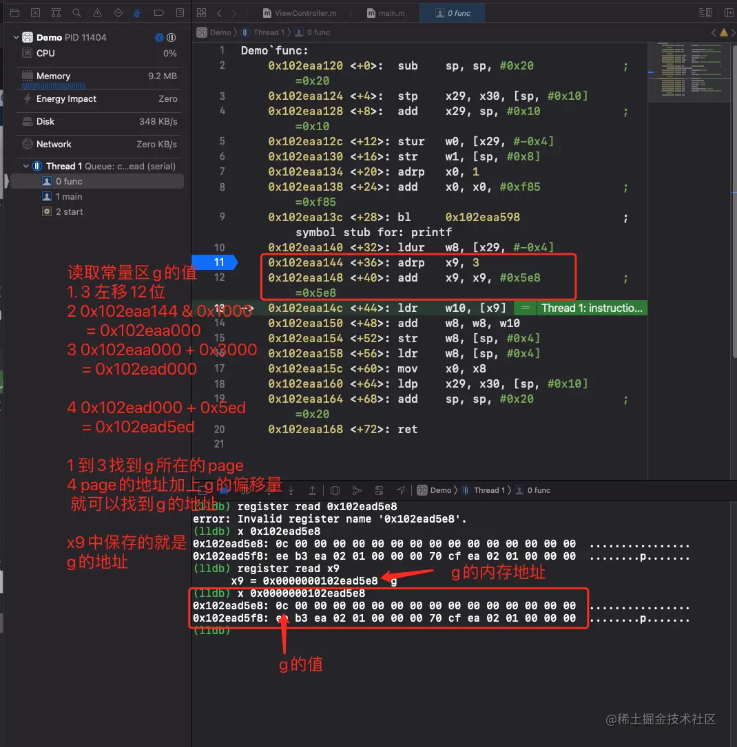Open the Energy Impact gauge
Image resolution: width=737 pixels, height=747 pixels.
(98, 98)
